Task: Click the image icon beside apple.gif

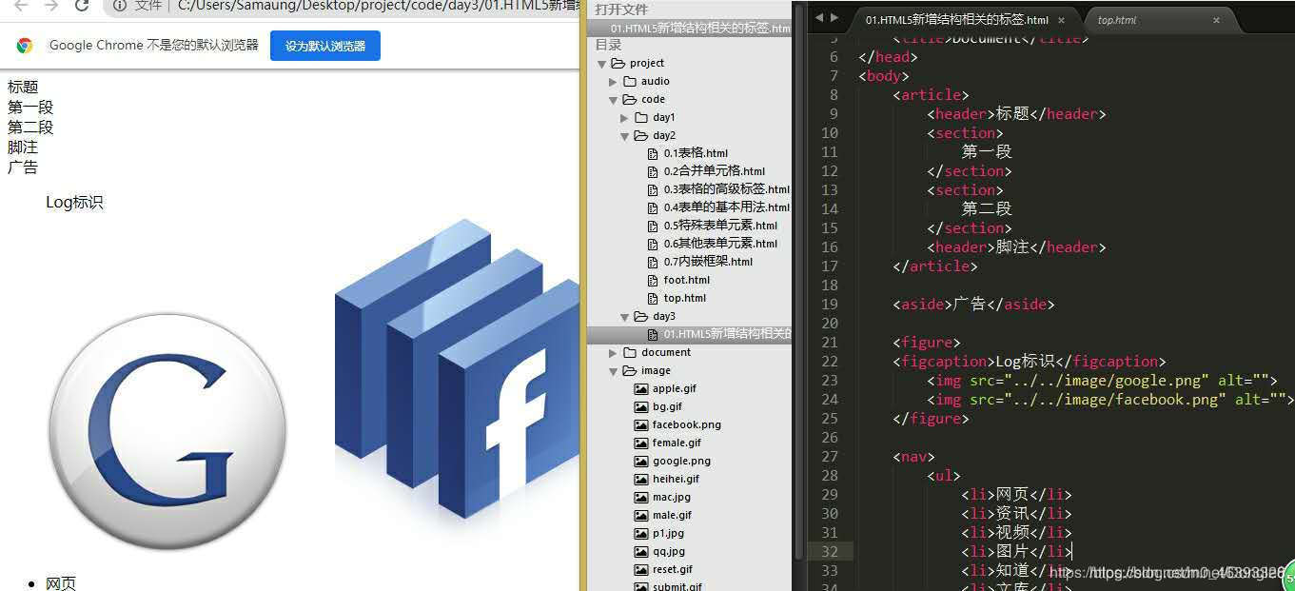Action: tap(640, 388)
